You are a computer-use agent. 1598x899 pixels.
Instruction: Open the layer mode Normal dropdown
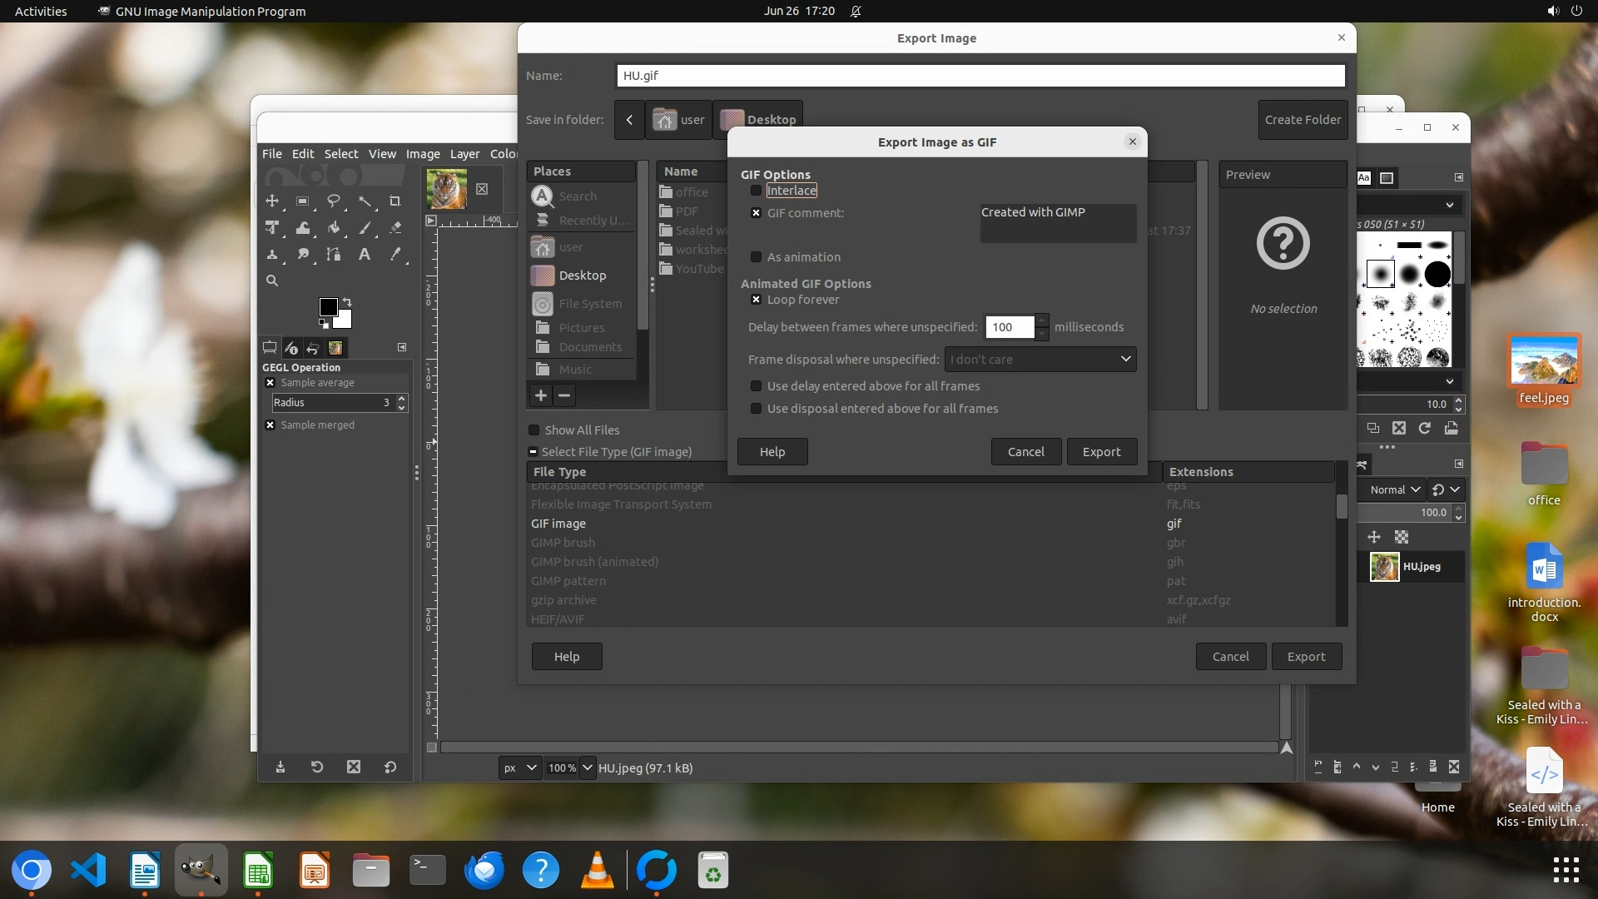(1395, 490)
